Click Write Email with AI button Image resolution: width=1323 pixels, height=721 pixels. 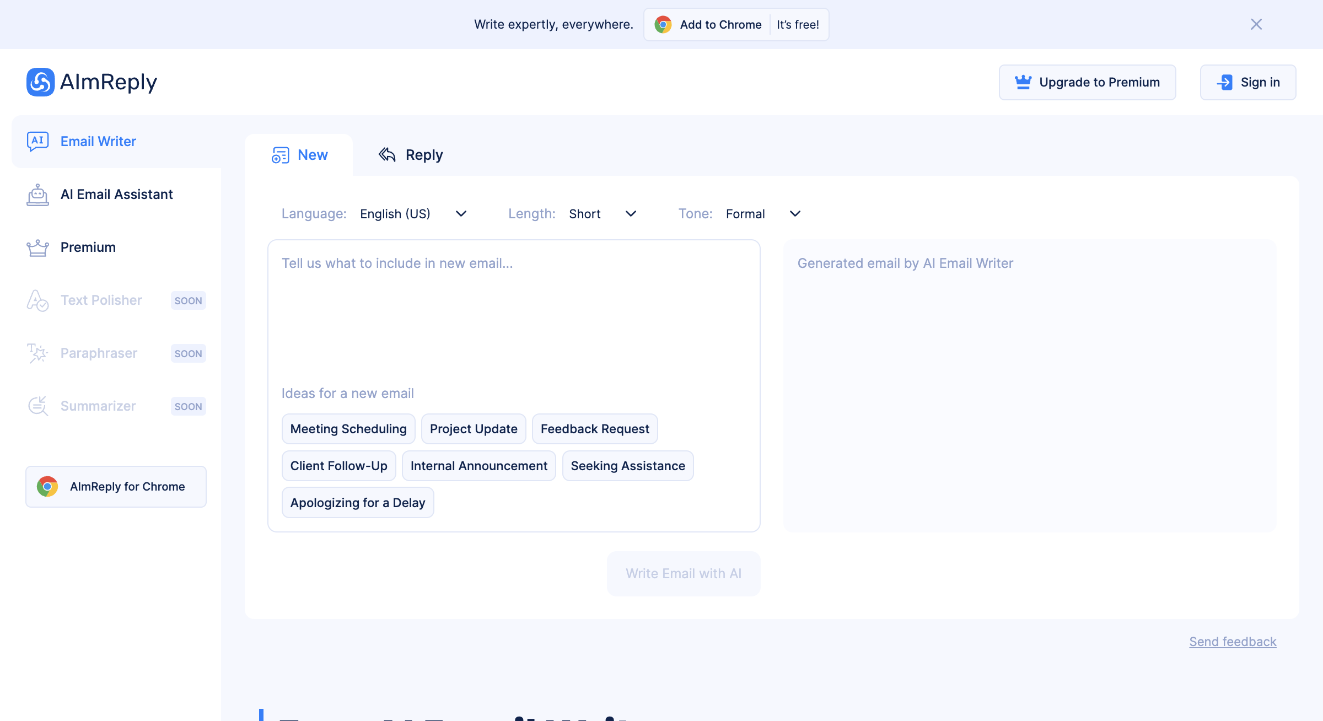tap(684, 574)
